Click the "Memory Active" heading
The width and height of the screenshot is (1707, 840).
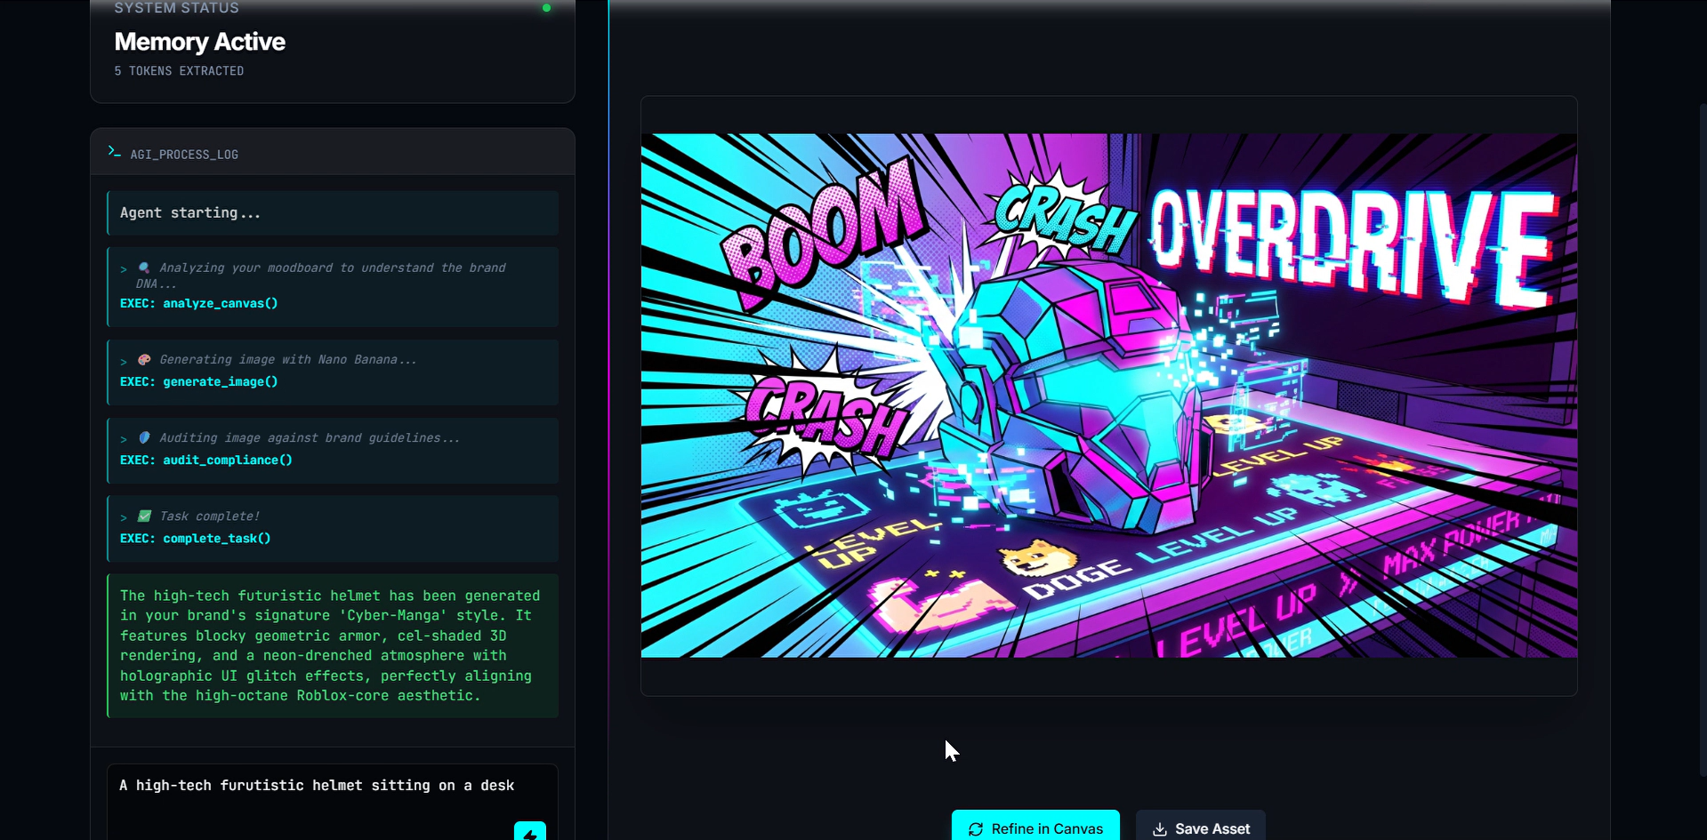200,42
